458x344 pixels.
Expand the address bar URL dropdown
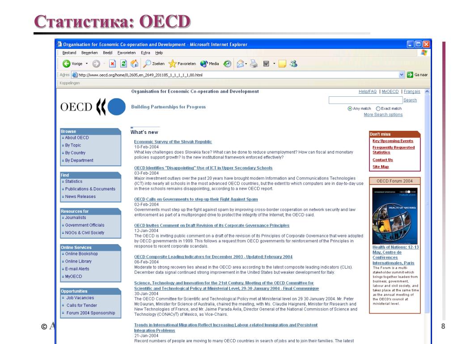click(402, 75)
